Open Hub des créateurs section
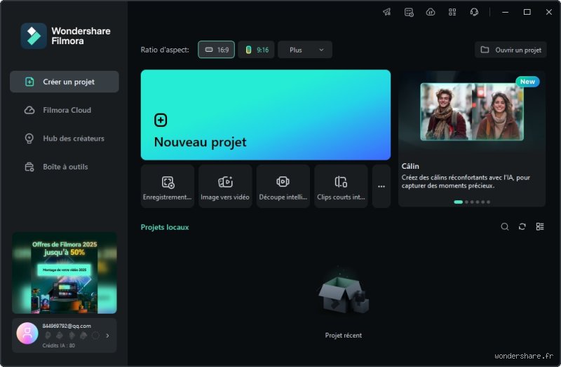Viewport: 561px width, 367px height. [x=65, y=138]
